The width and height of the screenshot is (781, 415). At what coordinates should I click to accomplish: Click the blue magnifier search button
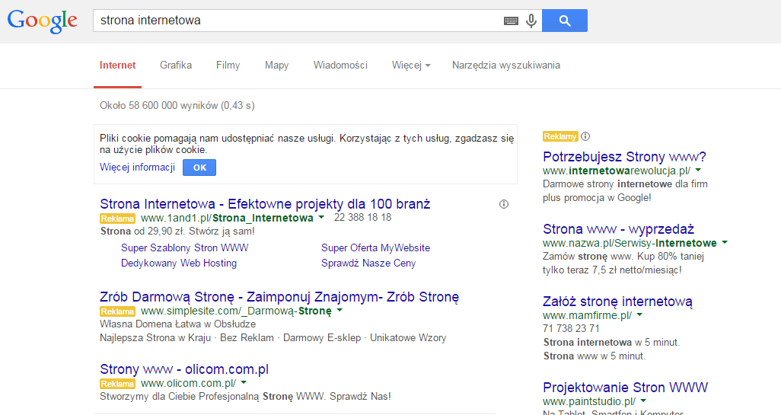coord(564,21)
